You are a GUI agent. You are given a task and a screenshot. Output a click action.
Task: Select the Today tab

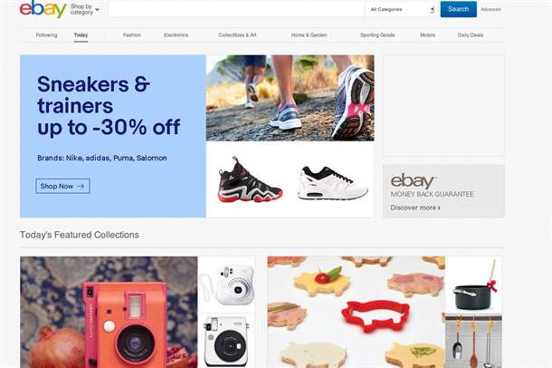tap(81, 34)
